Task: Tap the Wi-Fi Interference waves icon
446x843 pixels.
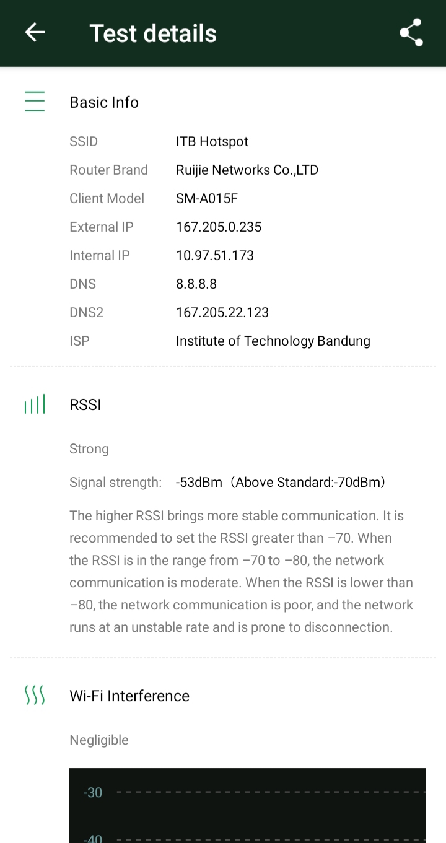Action: pyautogui.click(x=35, y=696)
